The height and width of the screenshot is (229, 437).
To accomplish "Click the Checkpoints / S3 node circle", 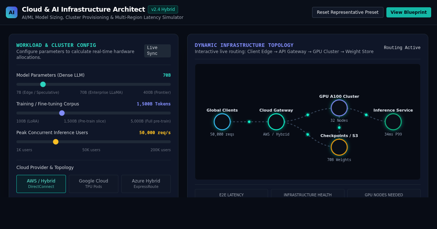I will click(339, 147).
